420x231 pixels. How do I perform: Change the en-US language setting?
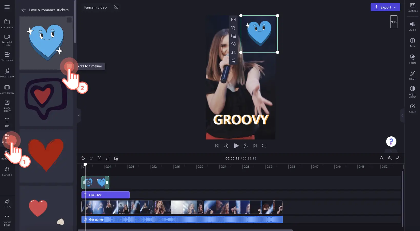(x=7, y=203)
